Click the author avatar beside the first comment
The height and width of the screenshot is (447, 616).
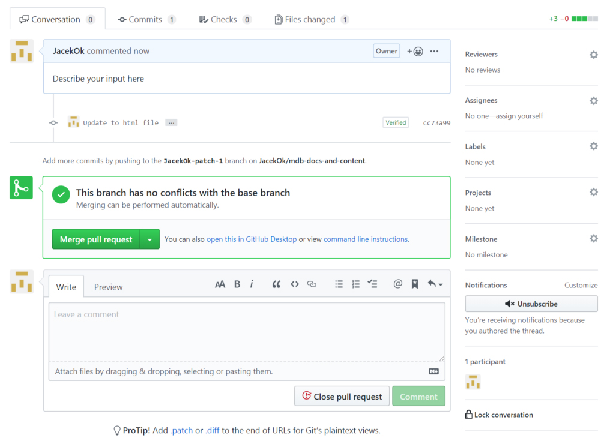coord(21,51)
